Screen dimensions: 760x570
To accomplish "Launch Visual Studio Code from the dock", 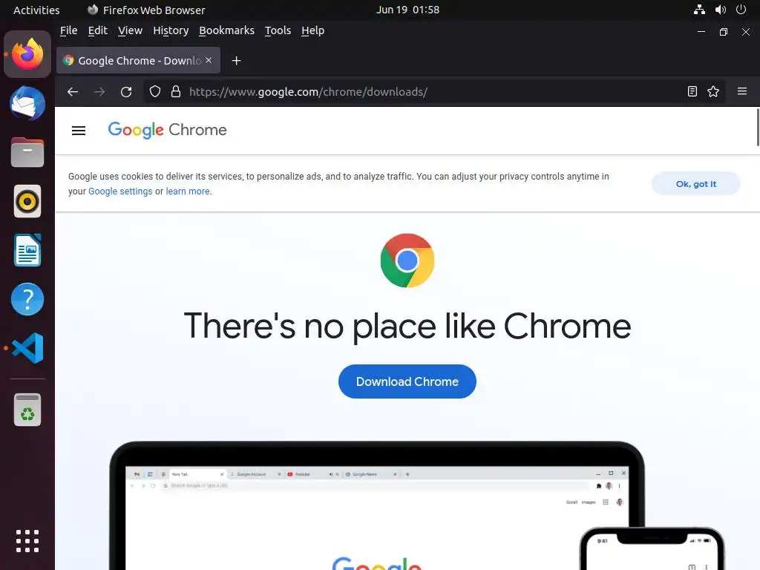I will point(27,348).
